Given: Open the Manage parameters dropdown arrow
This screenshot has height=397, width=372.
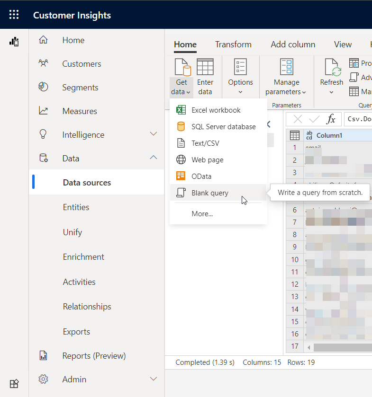Looking at the screenshot, I should click(x=304, y=92).
